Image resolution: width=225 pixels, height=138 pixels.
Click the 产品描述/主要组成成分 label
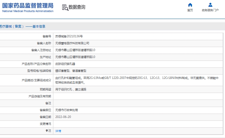36,80
